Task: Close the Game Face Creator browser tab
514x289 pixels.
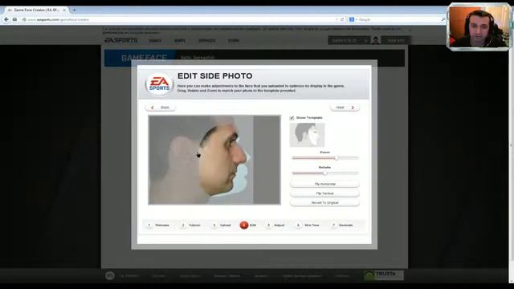Action: tap(64, 10)
